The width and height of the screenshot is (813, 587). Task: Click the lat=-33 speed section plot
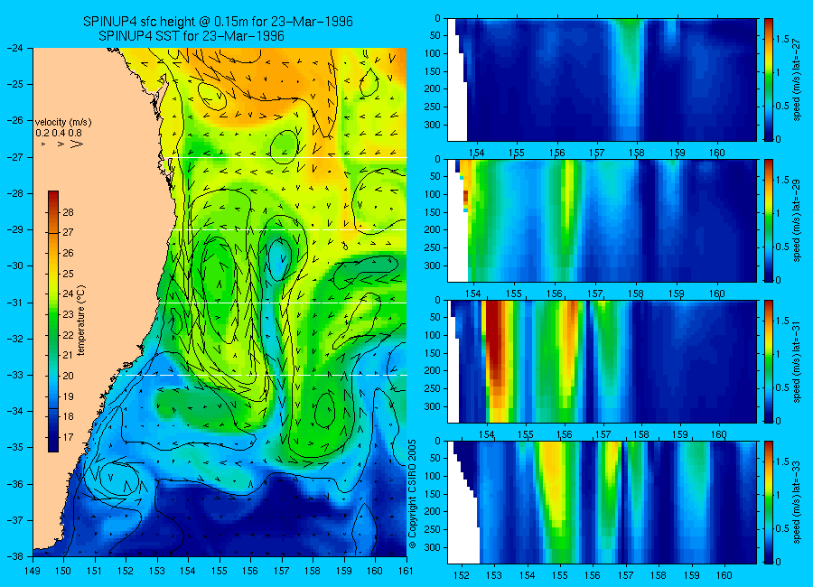602,502
